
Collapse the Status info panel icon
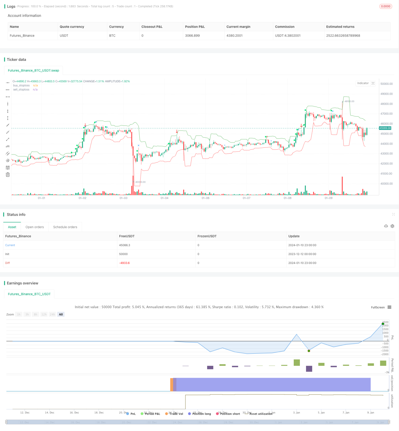tap(393, 214)
